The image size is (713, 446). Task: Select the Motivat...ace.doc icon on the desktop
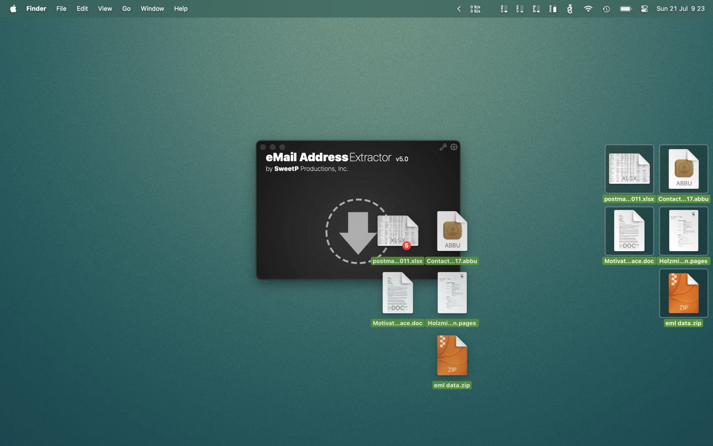click(629, 231)
